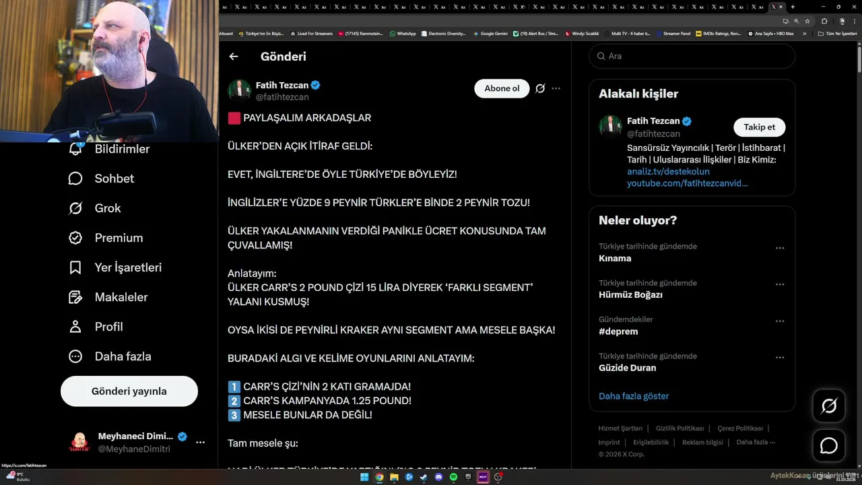Open floating chat messages button
Screen dimensions: 862x485
coord(828,446)
